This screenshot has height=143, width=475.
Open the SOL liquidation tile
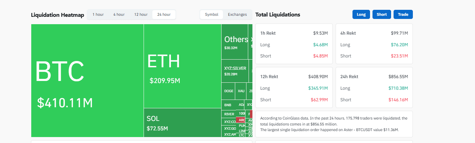[182, 123]
